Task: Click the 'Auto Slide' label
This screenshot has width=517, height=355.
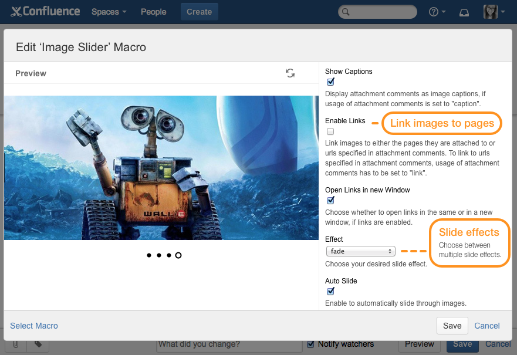Action: (x=341, y=281)
